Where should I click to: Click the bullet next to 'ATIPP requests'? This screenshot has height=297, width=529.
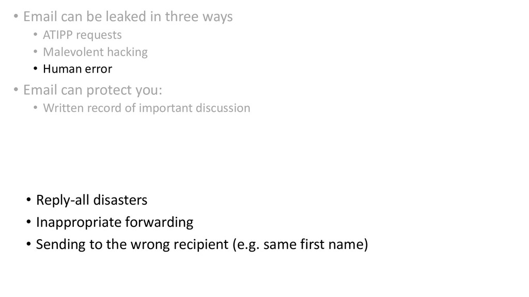[x=36, y=35]
